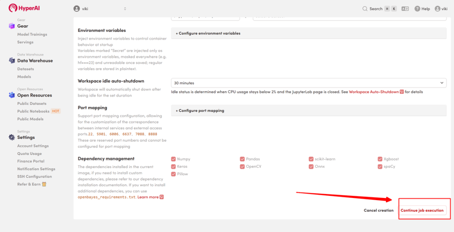Click the Settings cog icon
The height and width of the screenshot is (232, 454).
point(12,137)
